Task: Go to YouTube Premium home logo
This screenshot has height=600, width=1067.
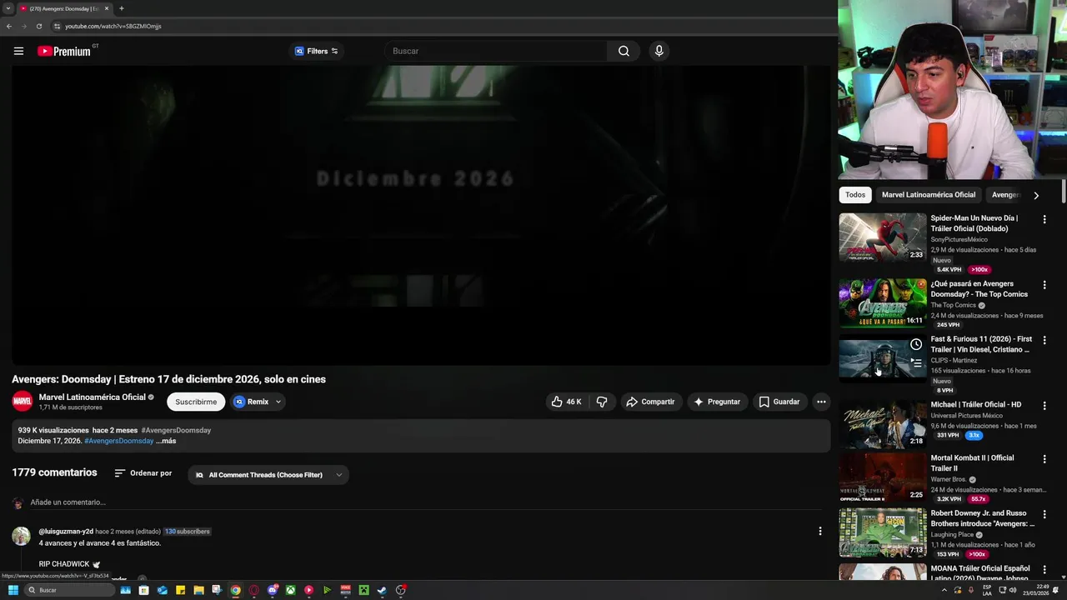Action: tap(64, 51)
